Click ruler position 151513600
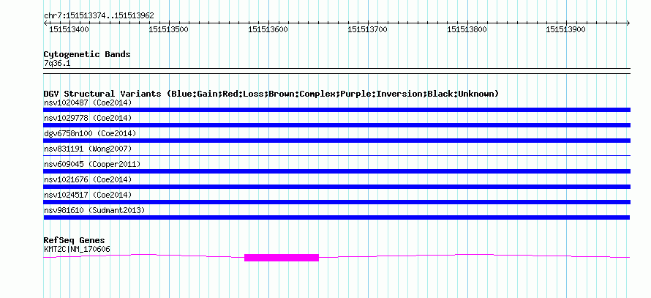The width and height of the screenshot is (651, 298). [x=268, y=29]
